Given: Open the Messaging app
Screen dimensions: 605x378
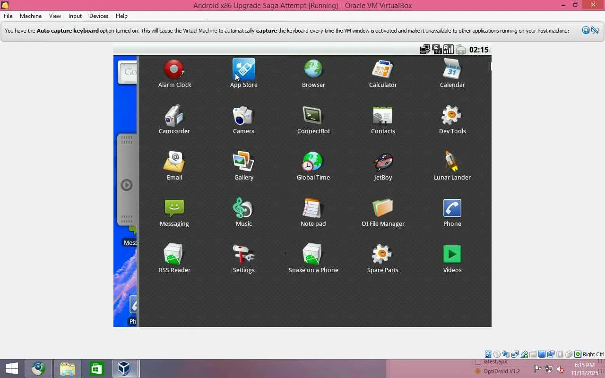Looking at the screenshot, I should click(174, 213).
